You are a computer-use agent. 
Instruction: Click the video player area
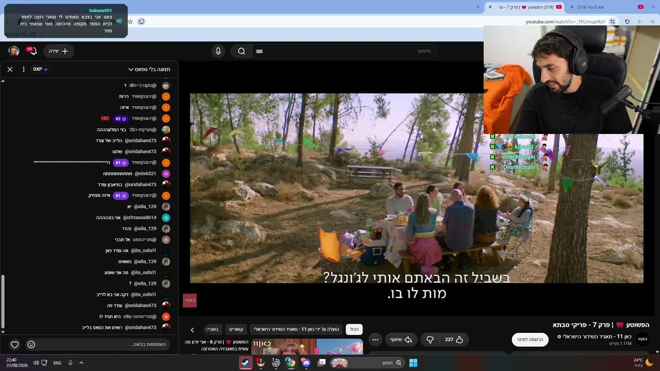click(x=417, y=188)
